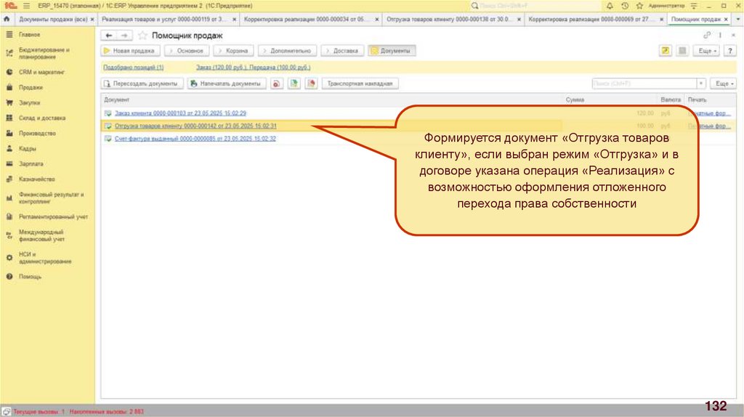This screenshot has height=417, width=744.
Task: Add Помощник продаж to favorites with star
Action: (142, 36)
